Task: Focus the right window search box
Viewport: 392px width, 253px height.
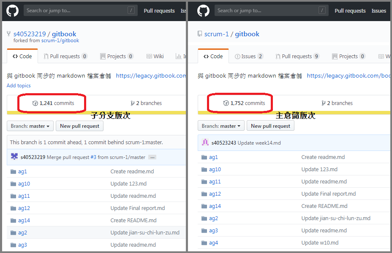Action: pos(272,11)
